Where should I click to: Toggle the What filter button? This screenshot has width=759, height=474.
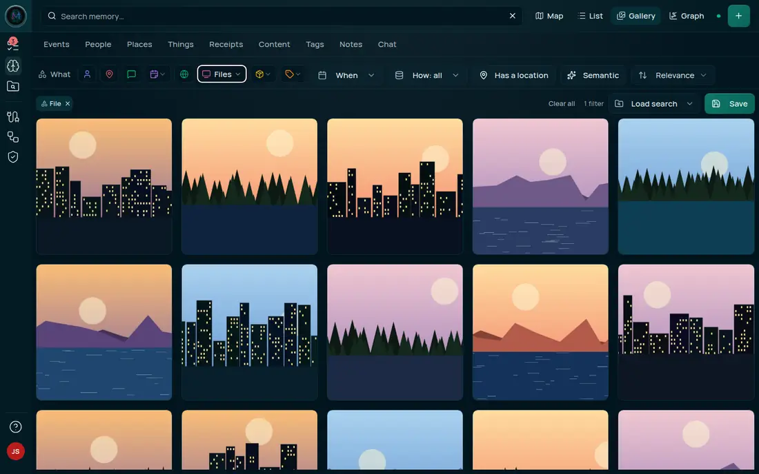pyautogui.click(x=55, y=74)
